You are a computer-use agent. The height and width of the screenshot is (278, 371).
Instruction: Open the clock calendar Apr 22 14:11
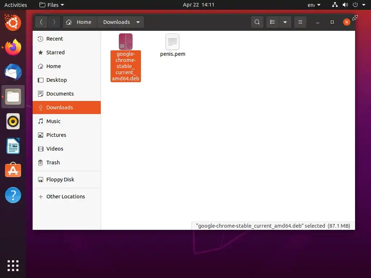199,5
